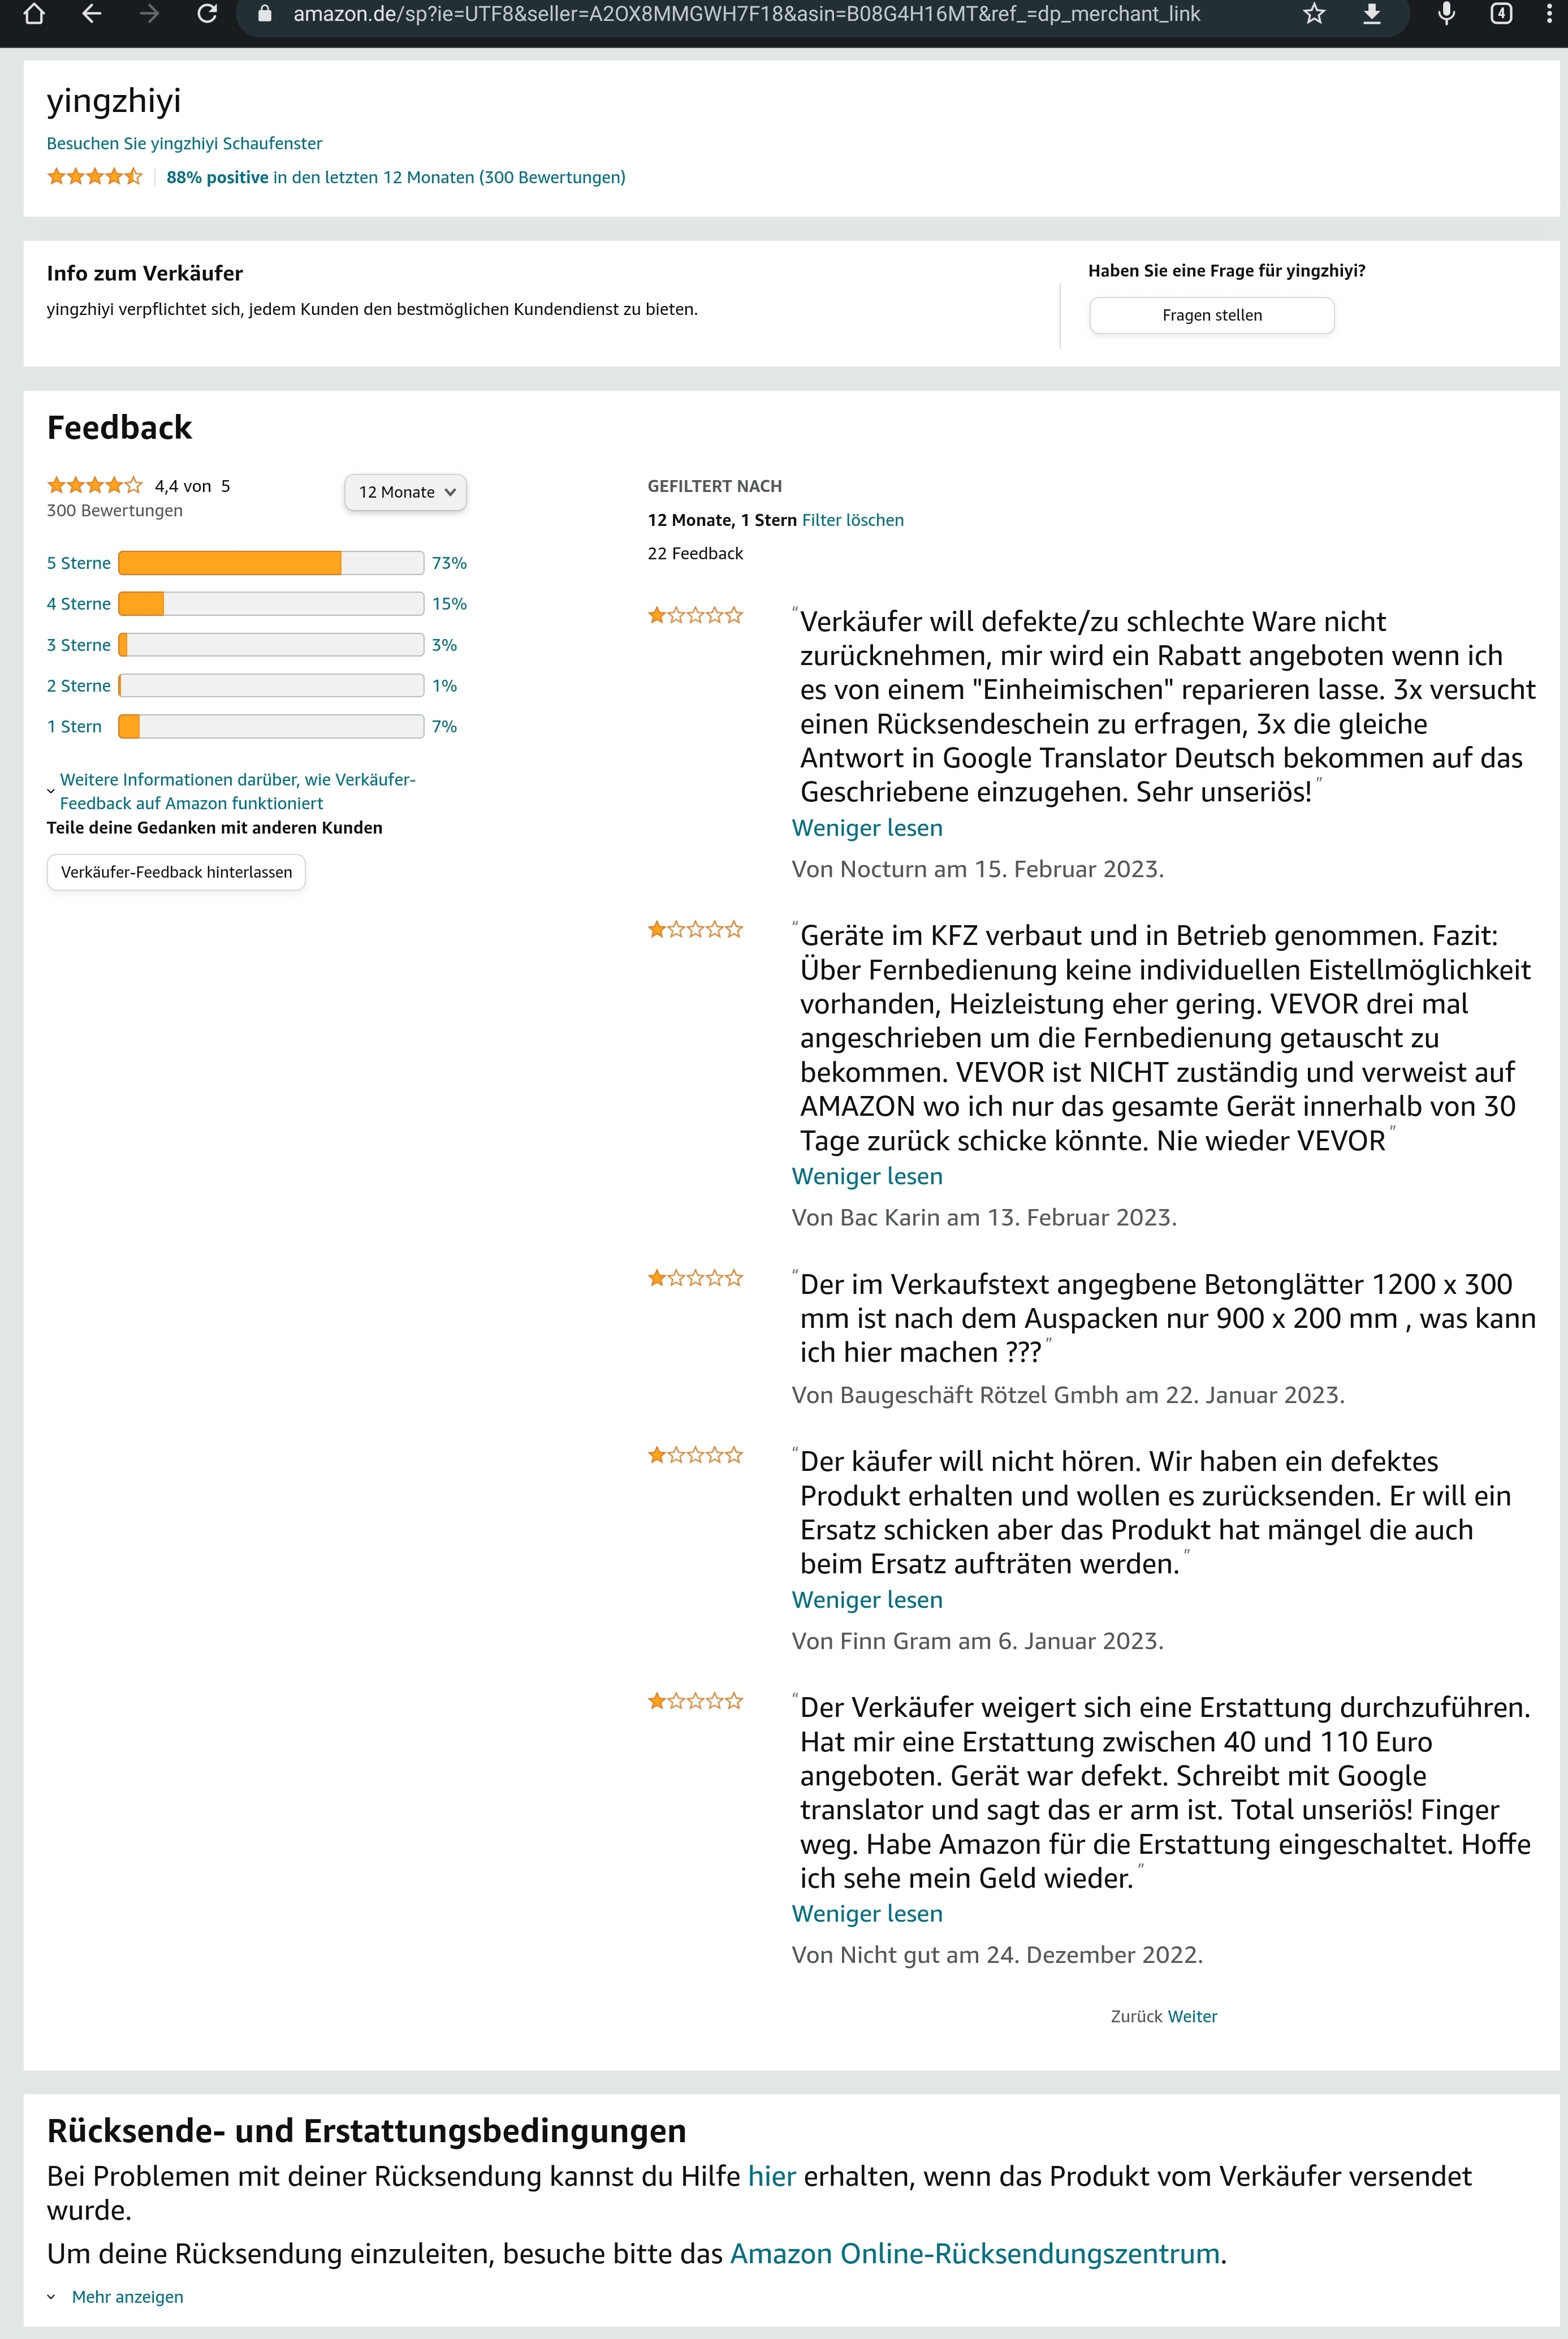Filter feedback by 5 Sterne
Image resolution: width=1568 pixels, height=2339 pixels.
click(79, 563)
